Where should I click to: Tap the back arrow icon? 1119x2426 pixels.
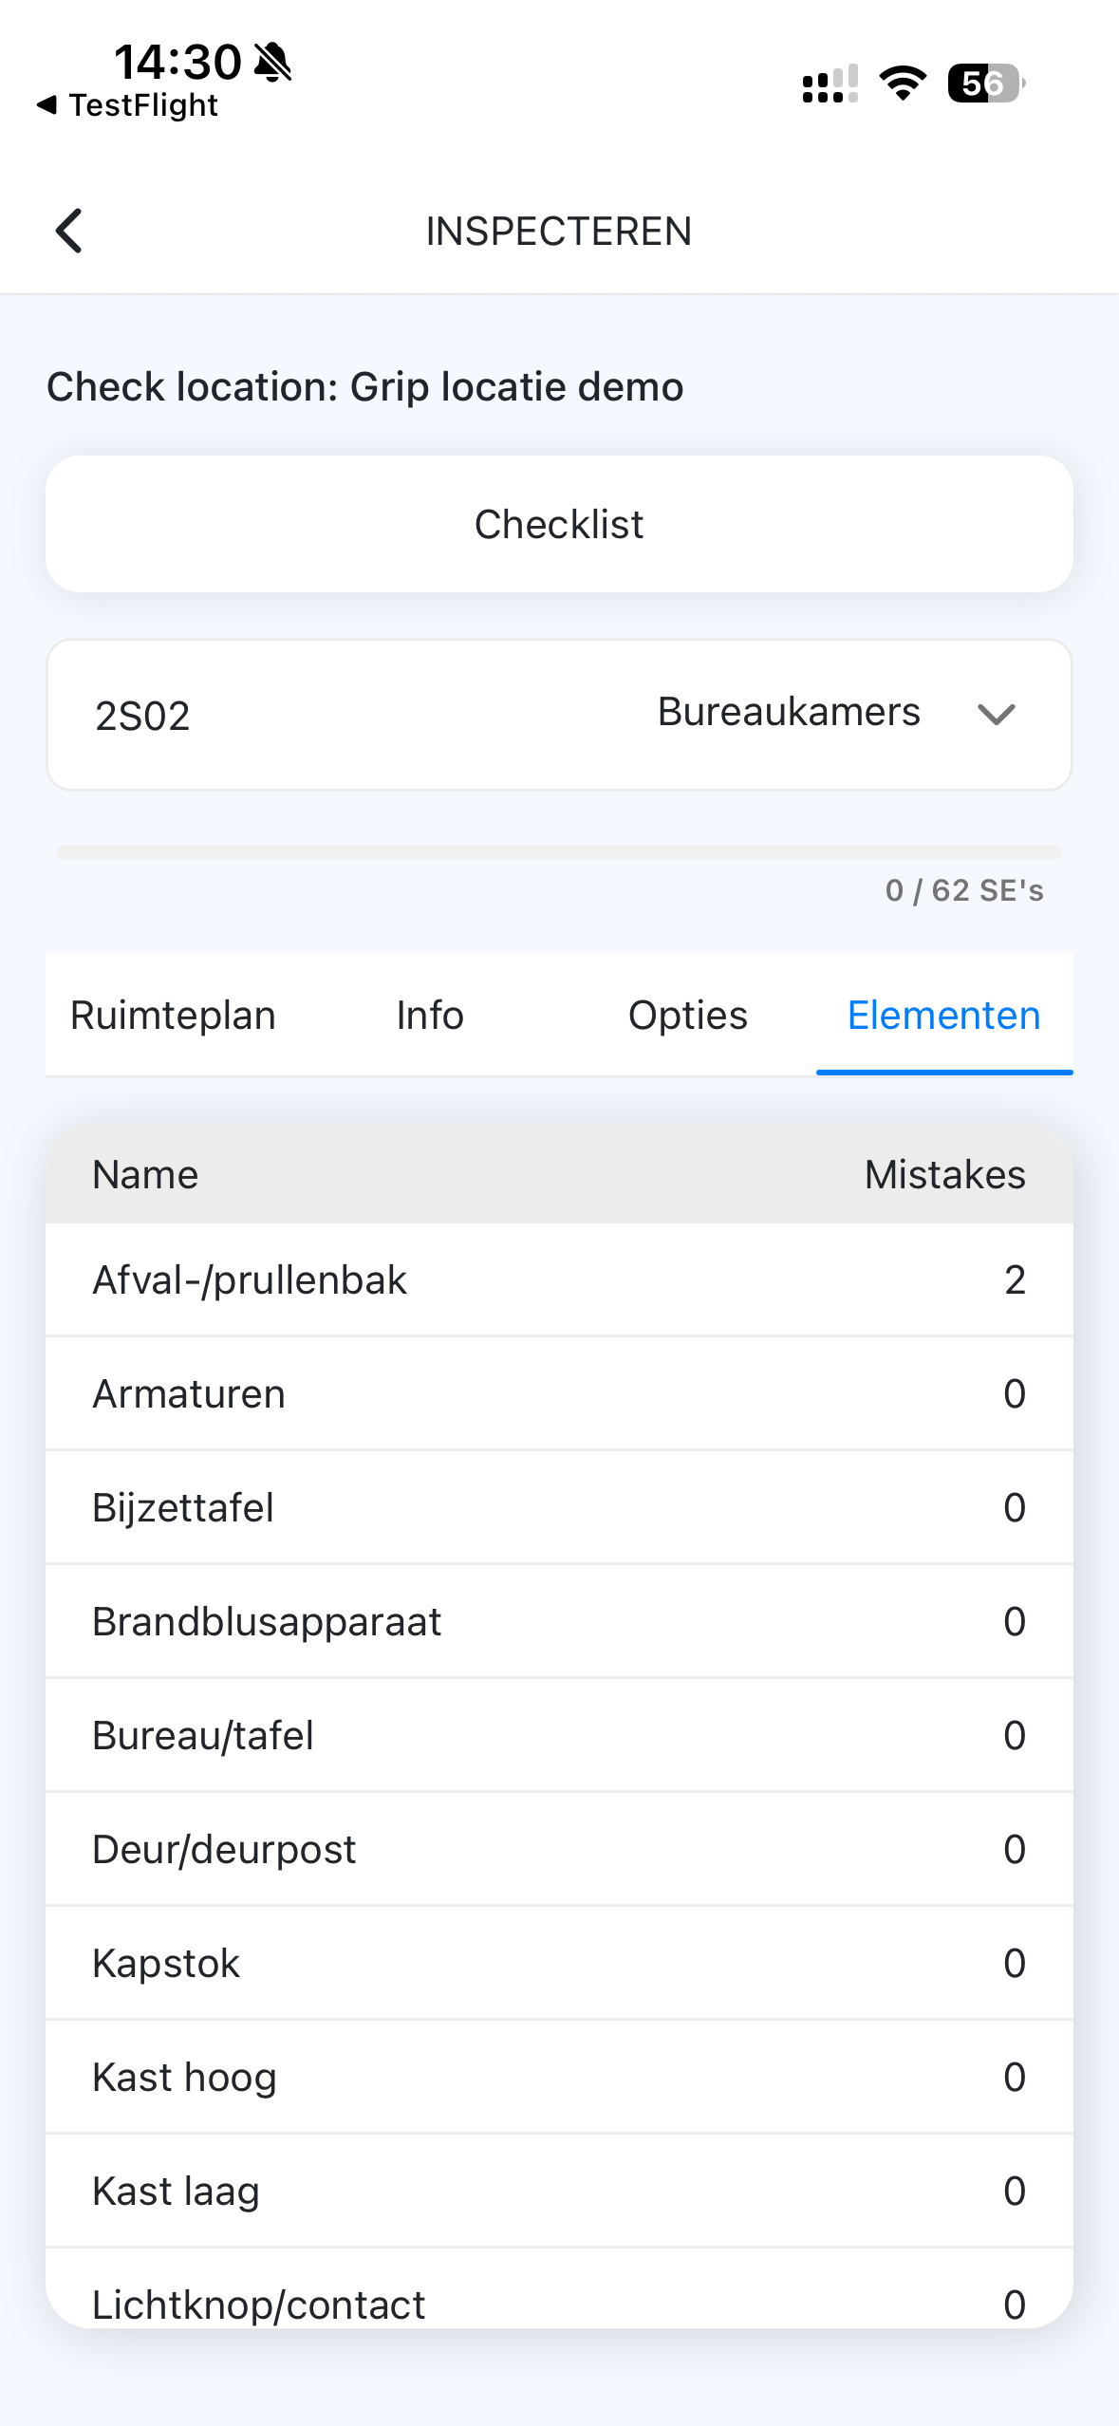click(x=69, y=231)
